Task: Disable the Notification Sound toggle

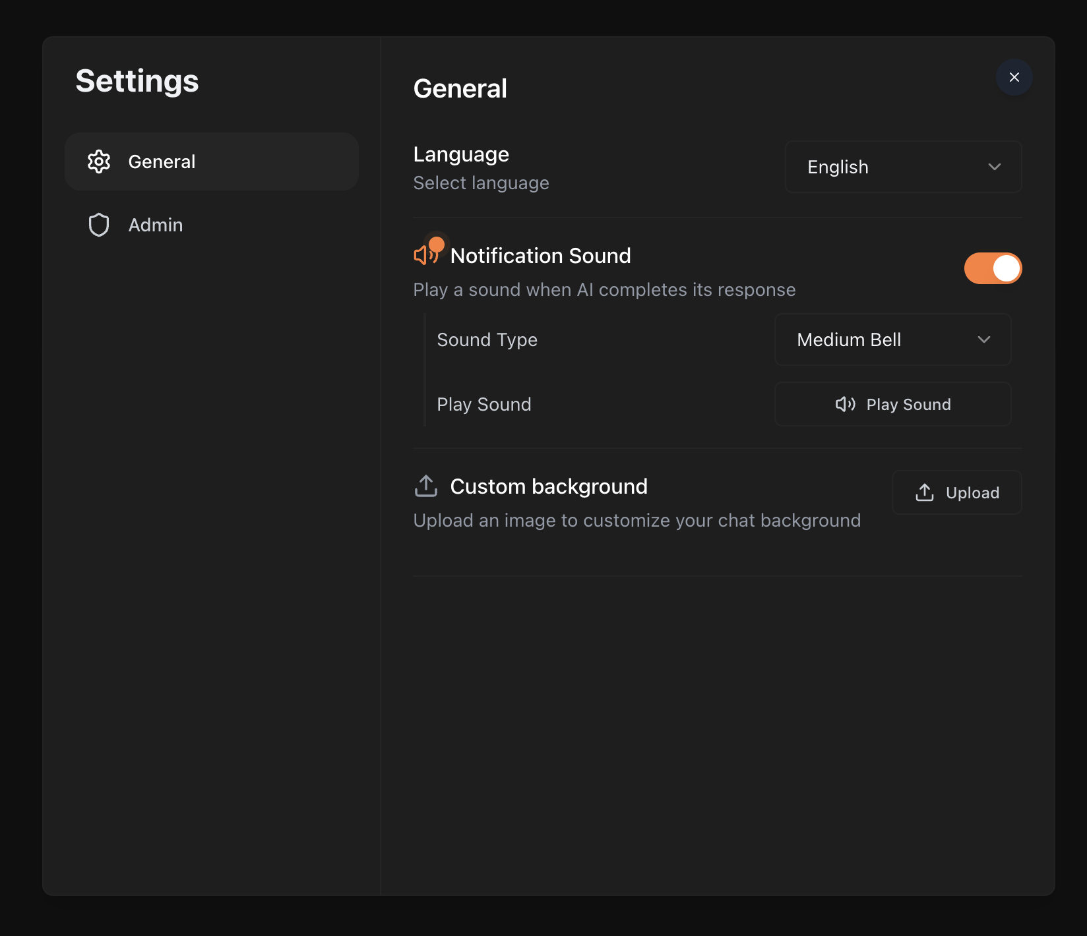Action: click(993, 268)
